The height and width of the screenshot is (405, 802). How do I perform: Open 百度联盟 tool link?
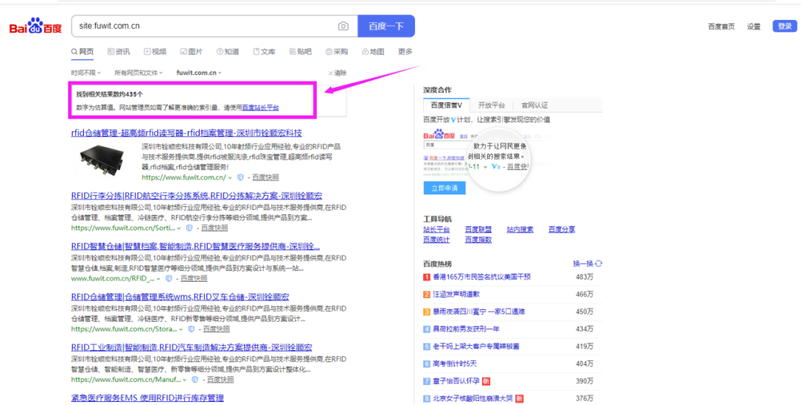[478, 229]
